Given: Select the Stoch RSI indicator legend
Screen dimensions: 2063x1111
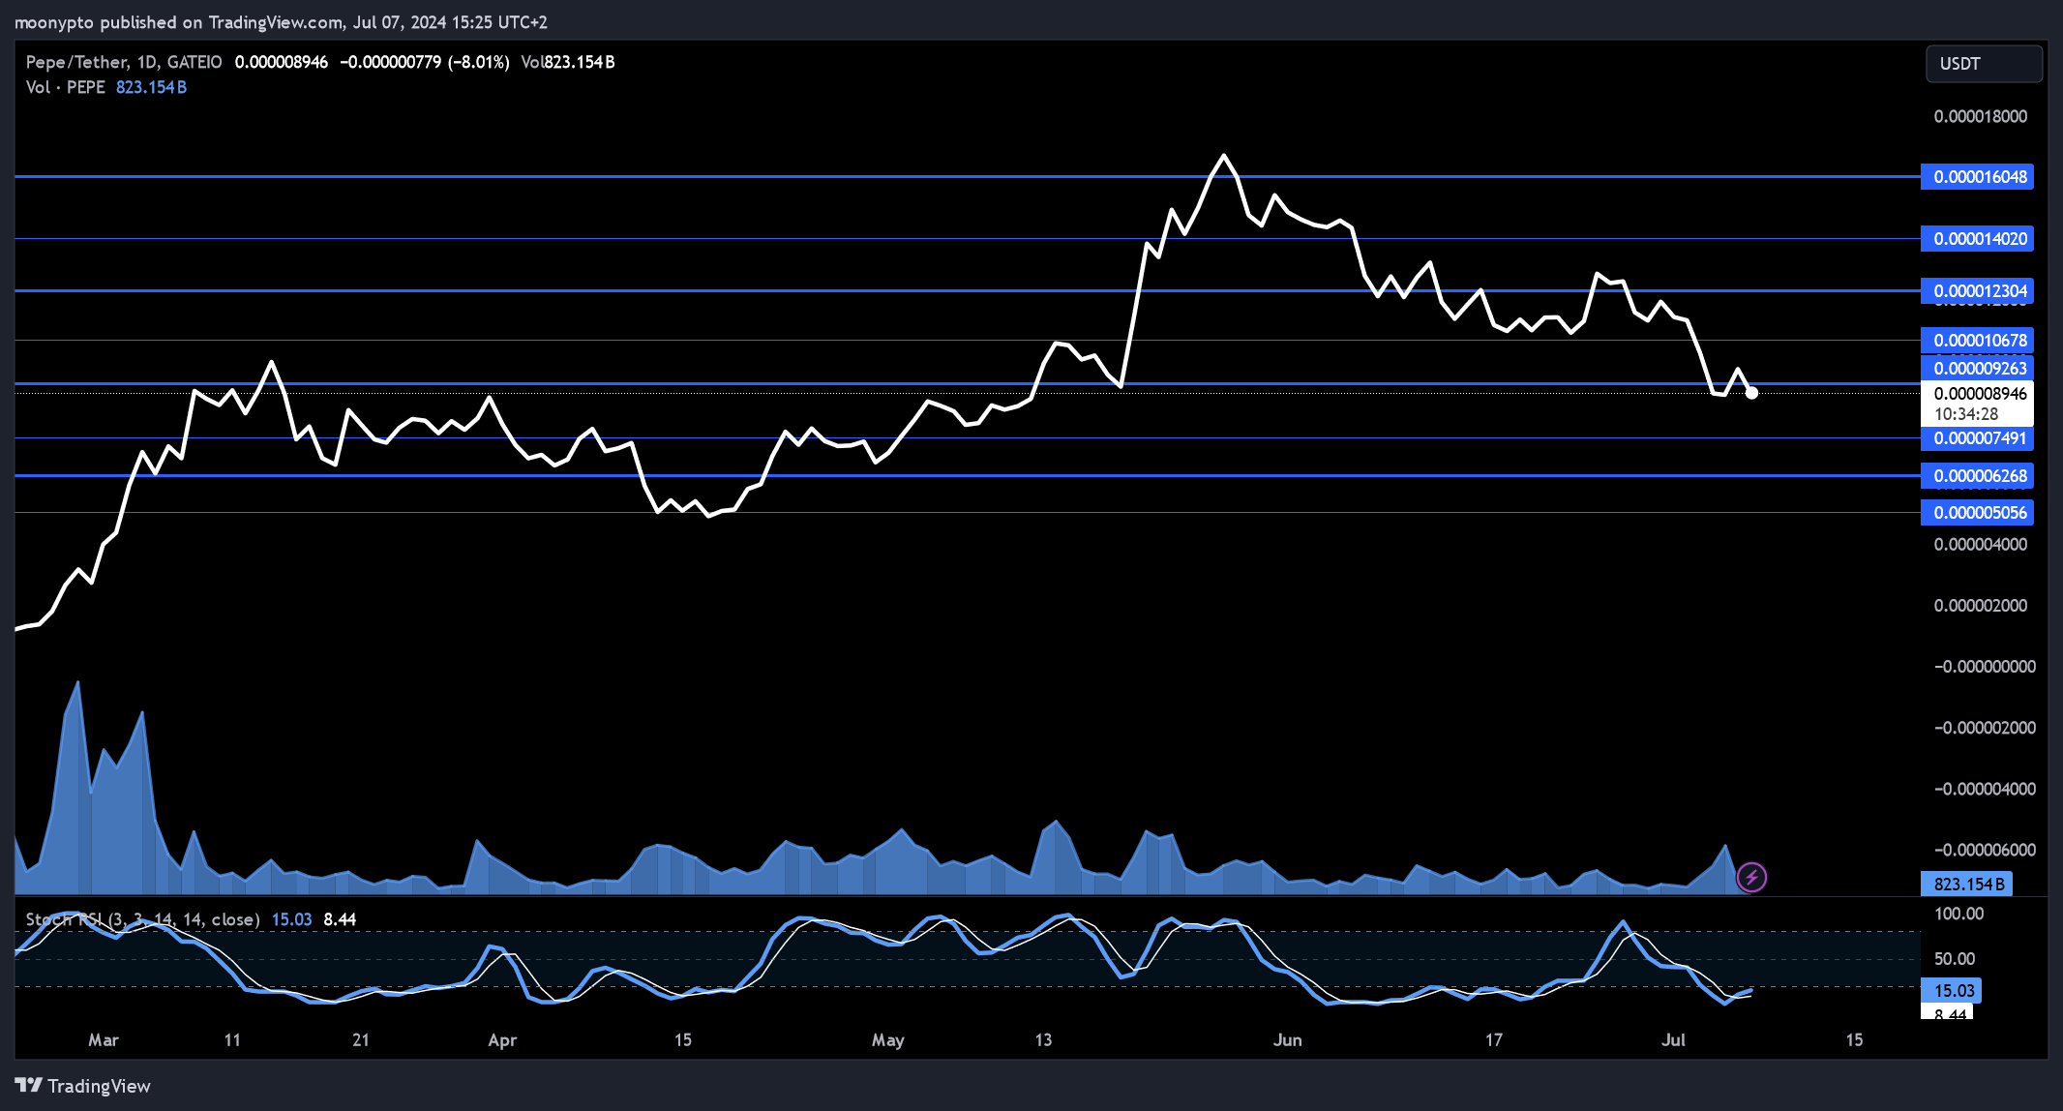Looking at the screenshot, I should 142,919.
